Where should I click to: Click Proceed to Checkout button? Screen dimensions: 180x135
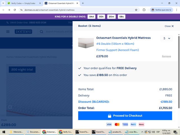tap(125, 116)
